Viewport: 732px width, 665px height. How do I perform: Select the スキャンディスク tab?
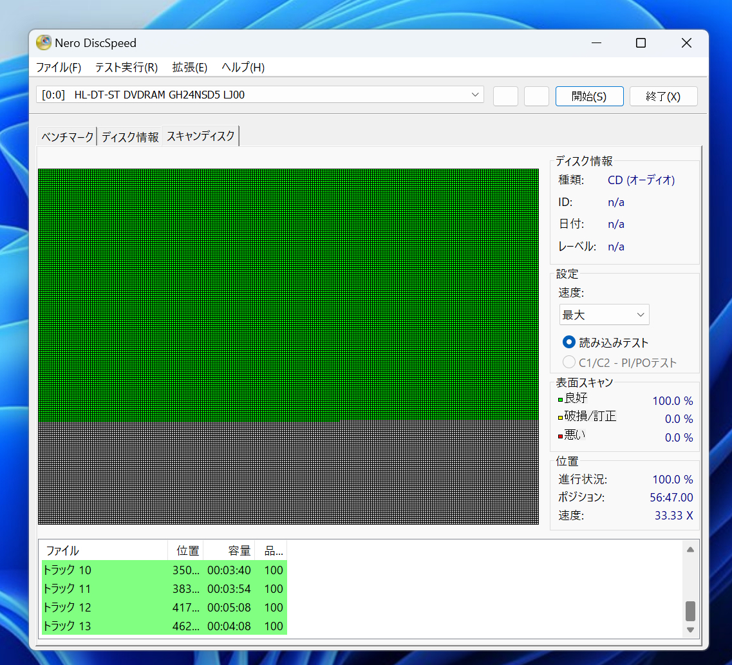click(201, 136)
